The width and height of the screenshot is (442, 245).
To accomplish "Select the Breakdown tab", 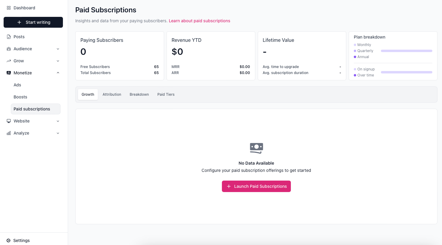I will tap(139, 95).
